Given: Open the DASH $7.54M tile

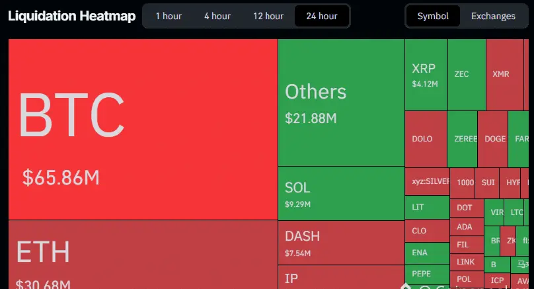Looking at the screenshot, I should (340, 242).
